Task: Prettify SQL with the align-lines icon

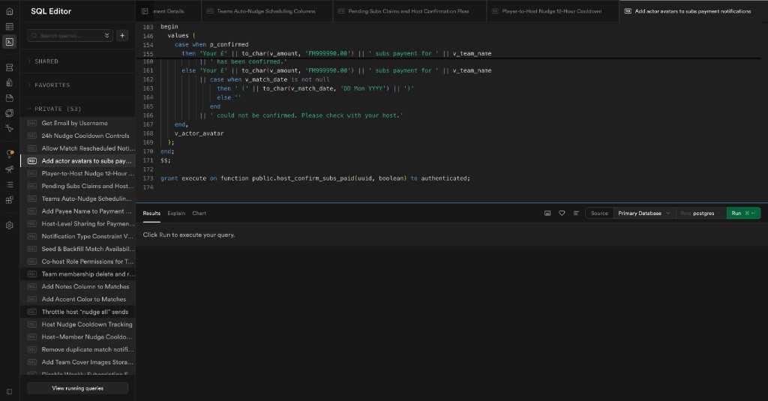Action: (x=576, y=213)
